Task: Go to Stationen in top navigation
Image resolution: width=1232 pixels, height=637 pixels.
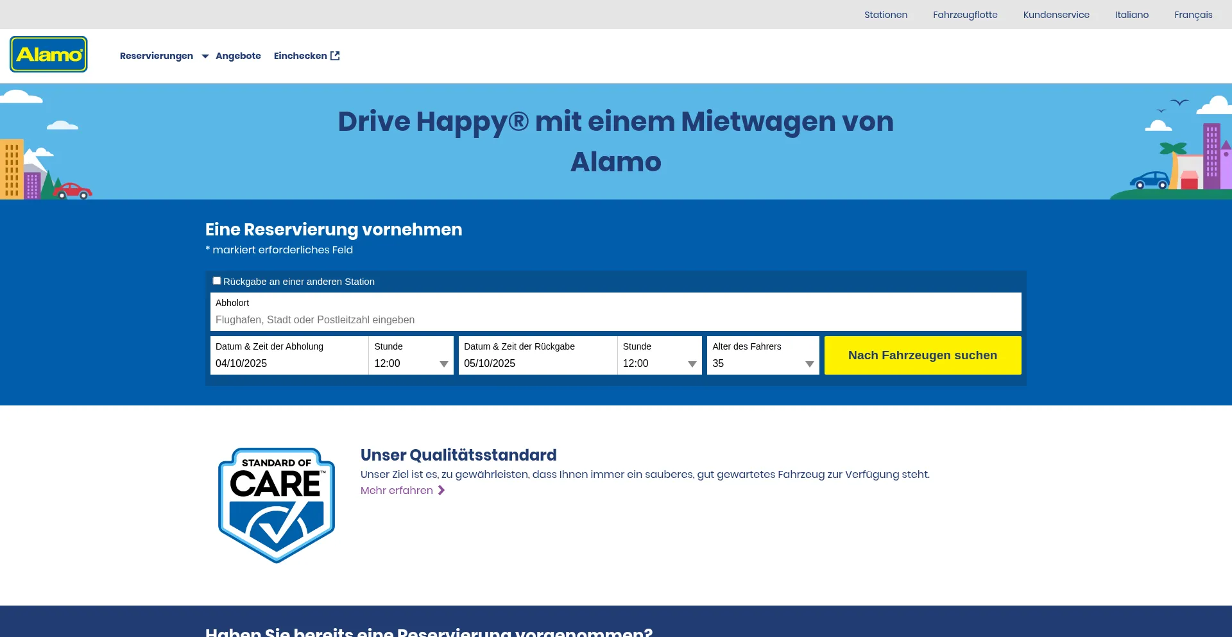Action: click(x=886, y=15)
